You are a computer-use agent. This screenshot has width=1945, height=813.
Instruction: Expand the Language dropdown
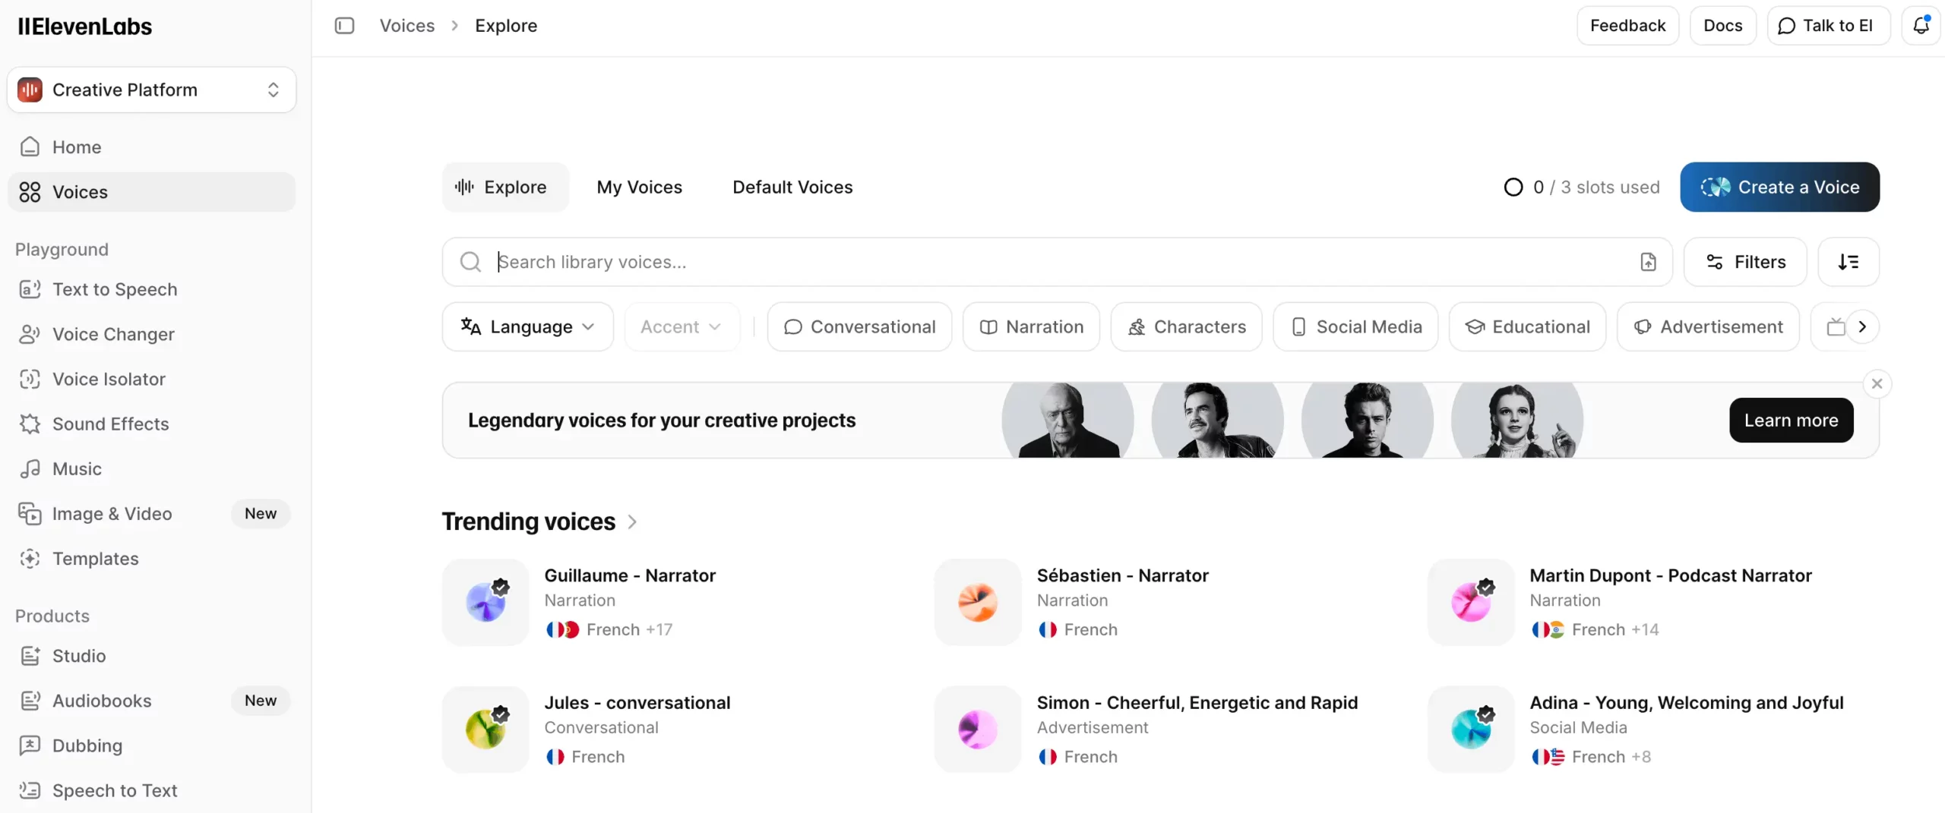click(x=527, y=326)
